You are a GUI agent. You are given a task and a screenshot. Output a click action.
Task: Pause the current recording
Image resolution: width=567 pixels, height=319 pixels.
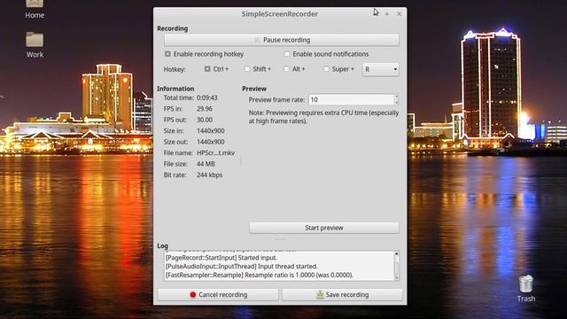[282, 40]
